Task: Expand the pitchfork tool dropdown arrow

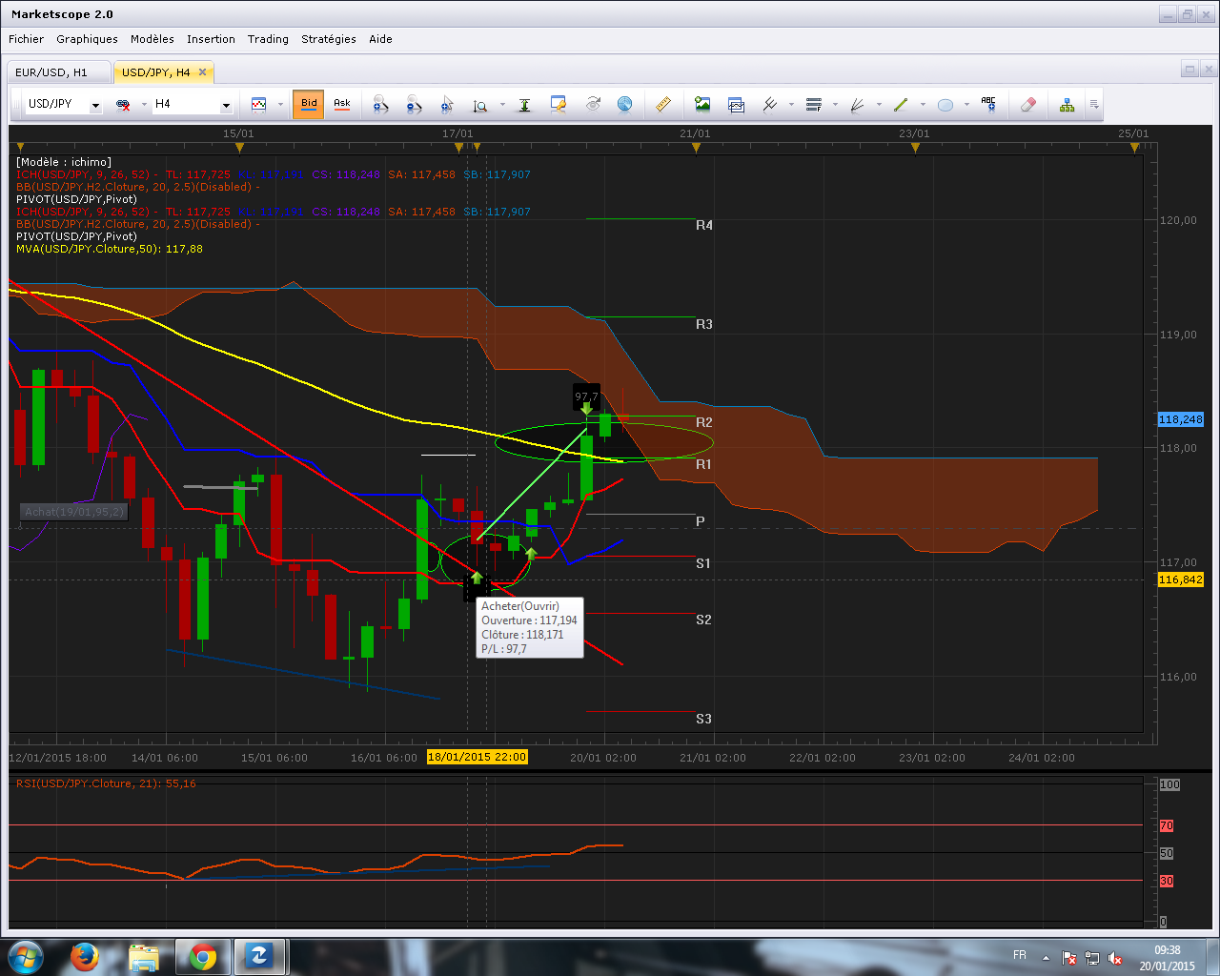Action: 791,105
